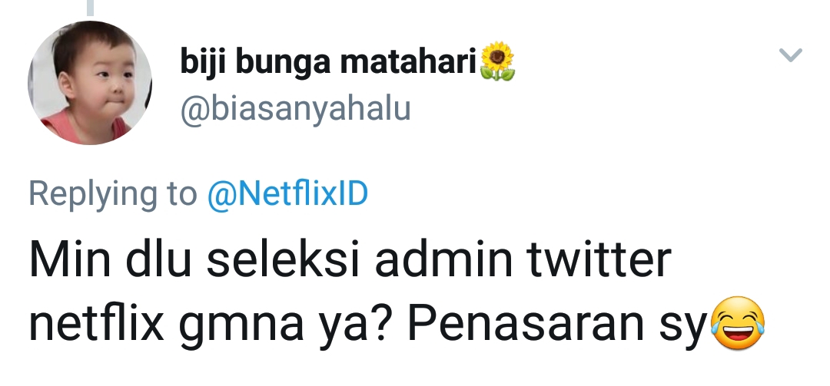Click the 'Replying to' label text
The width and height of the screenshot is (830, 386).
pos(113,195)
